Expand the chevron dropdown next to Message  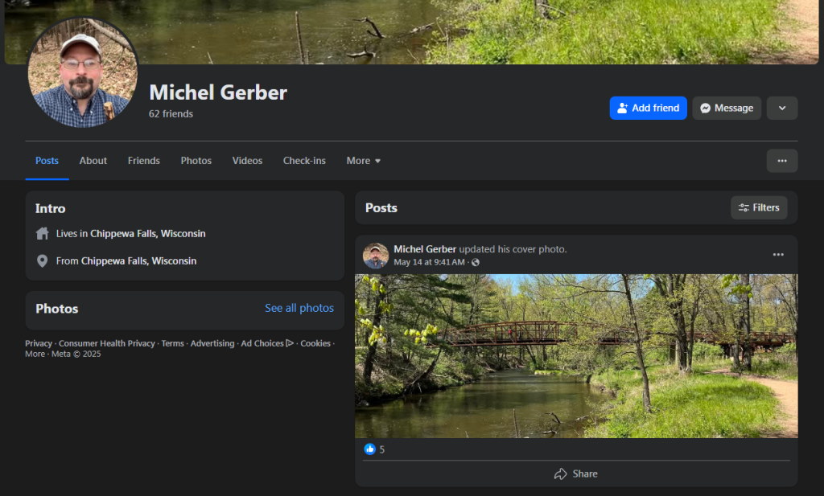[782, 108]
